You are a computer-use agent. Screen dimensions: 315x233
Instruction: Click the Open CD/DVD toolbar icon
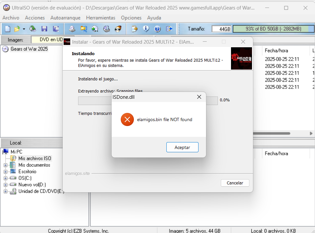coord(32,29)
